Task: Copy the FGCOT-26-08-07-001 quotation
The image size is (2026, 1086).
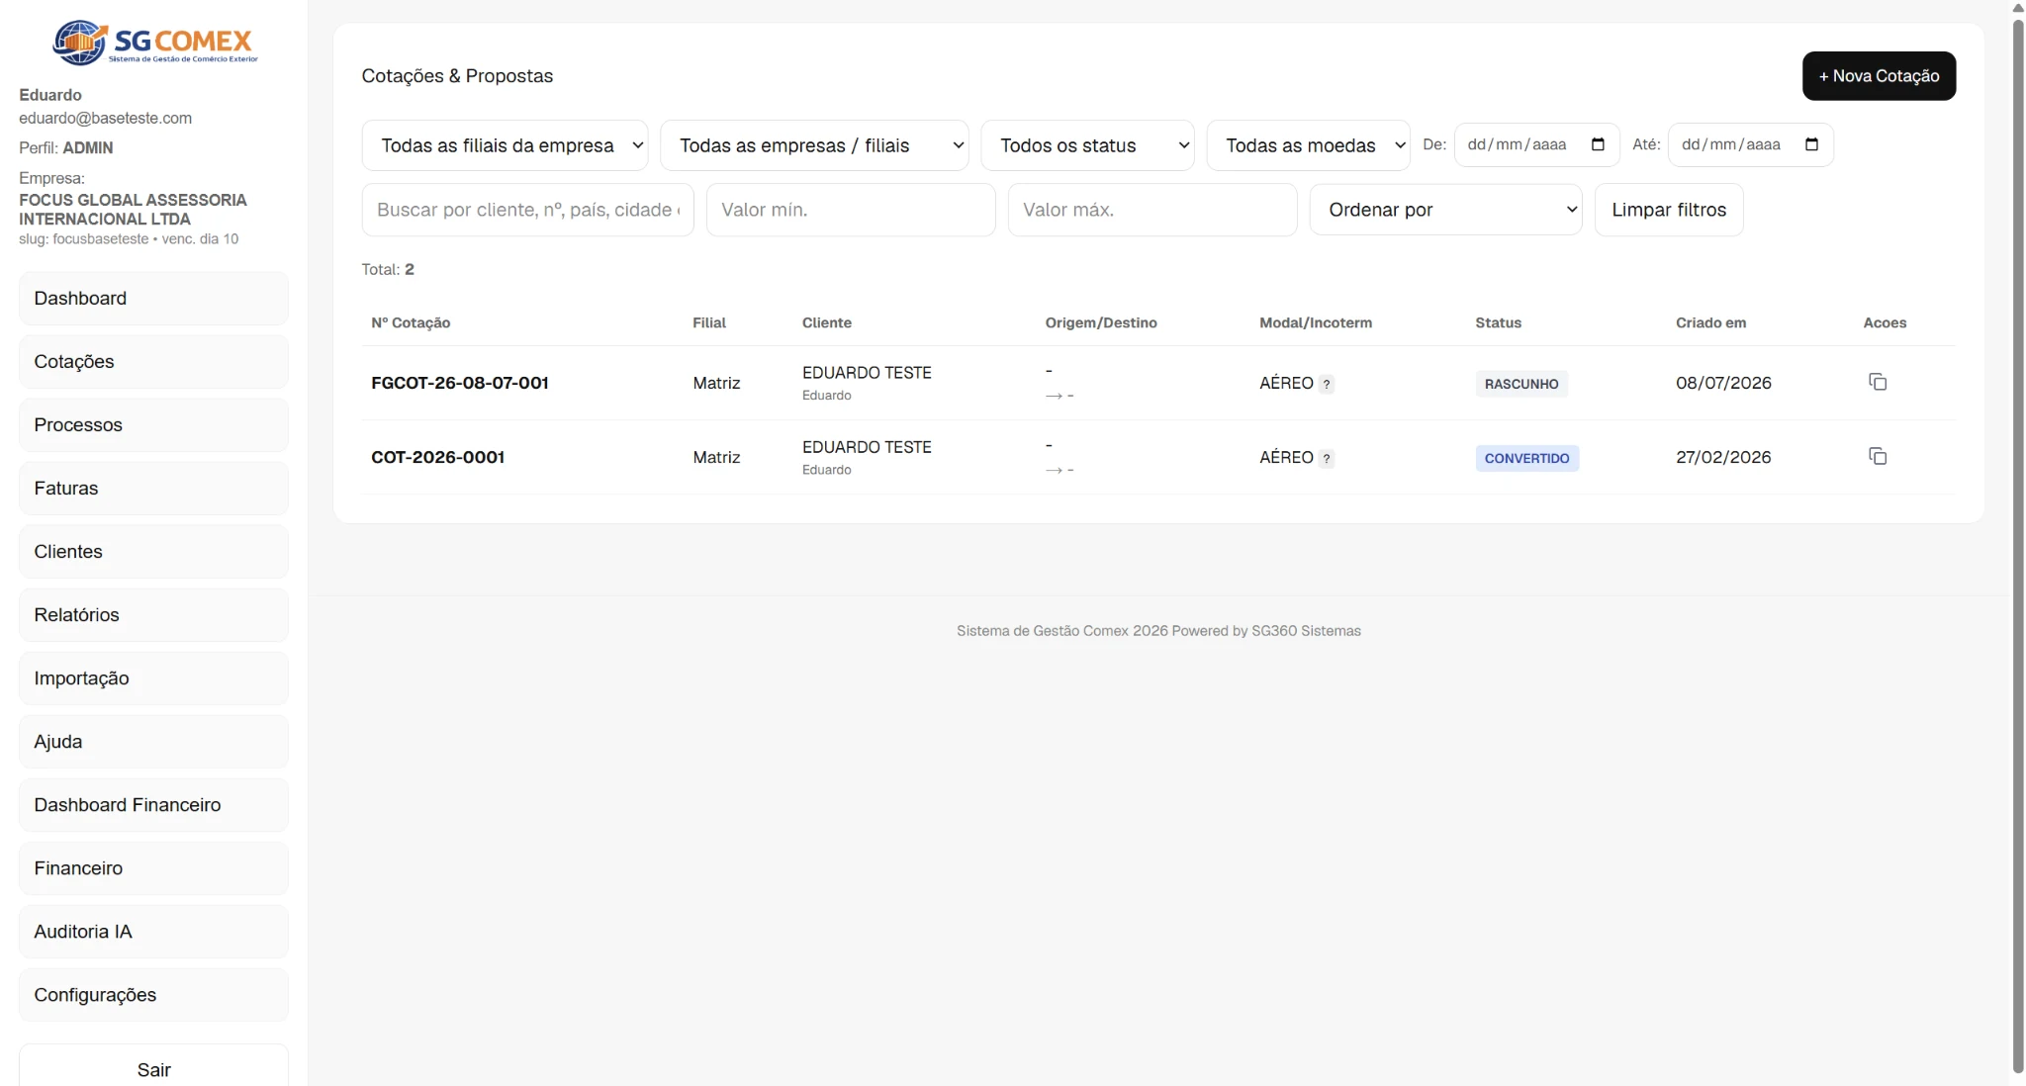Action: [1877, 382]
